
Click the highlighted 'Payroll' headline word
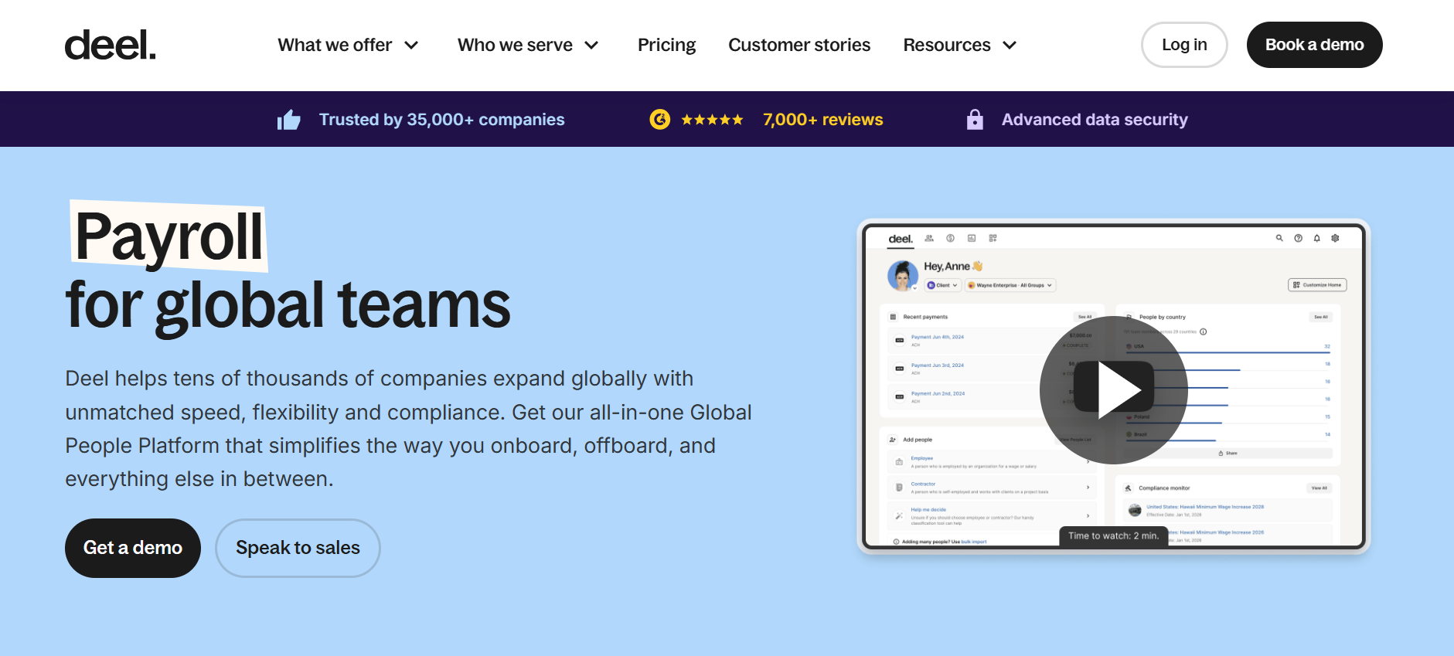point(169,236)
